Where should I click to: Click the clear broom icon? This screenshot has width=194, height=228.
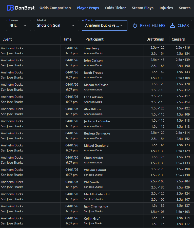click(x=172, y=26)
